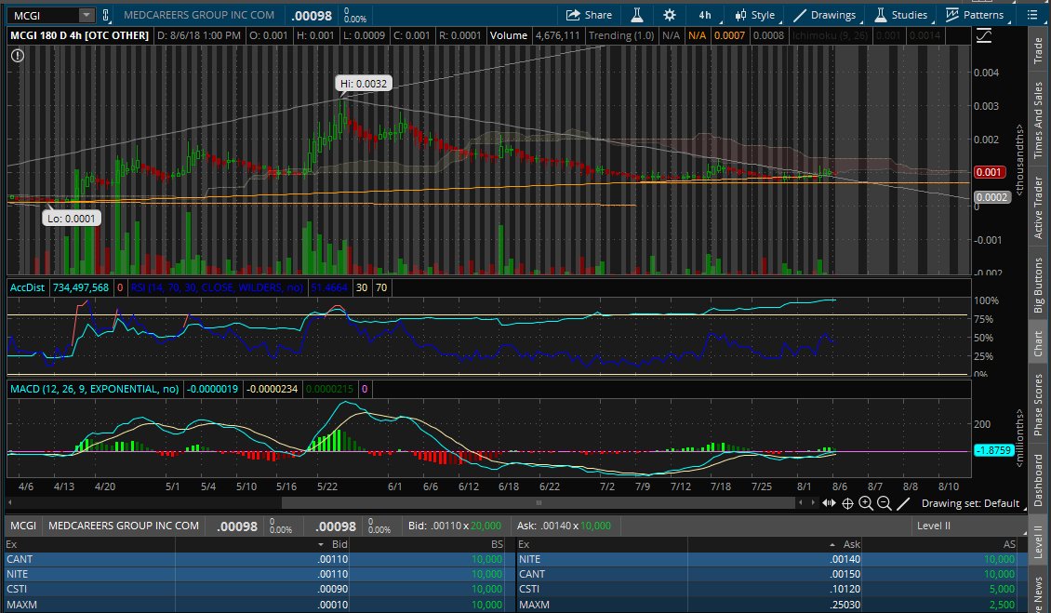This screenshot has height=613, width=1051.
Task: Sort by the AS column header
Action: tap(1009, 544)
